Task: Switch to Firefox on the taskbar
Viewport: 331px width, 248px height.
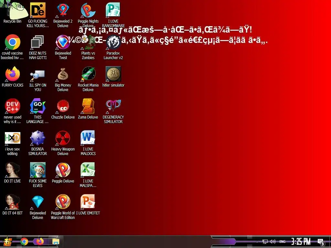Action: [40, 242]
